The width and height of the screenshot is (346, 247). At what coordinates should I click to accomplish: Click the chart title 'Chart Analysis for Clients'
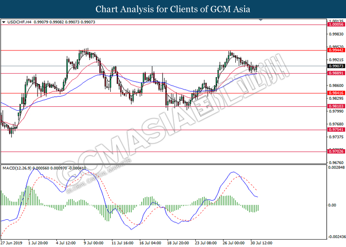tap(173, 9)
